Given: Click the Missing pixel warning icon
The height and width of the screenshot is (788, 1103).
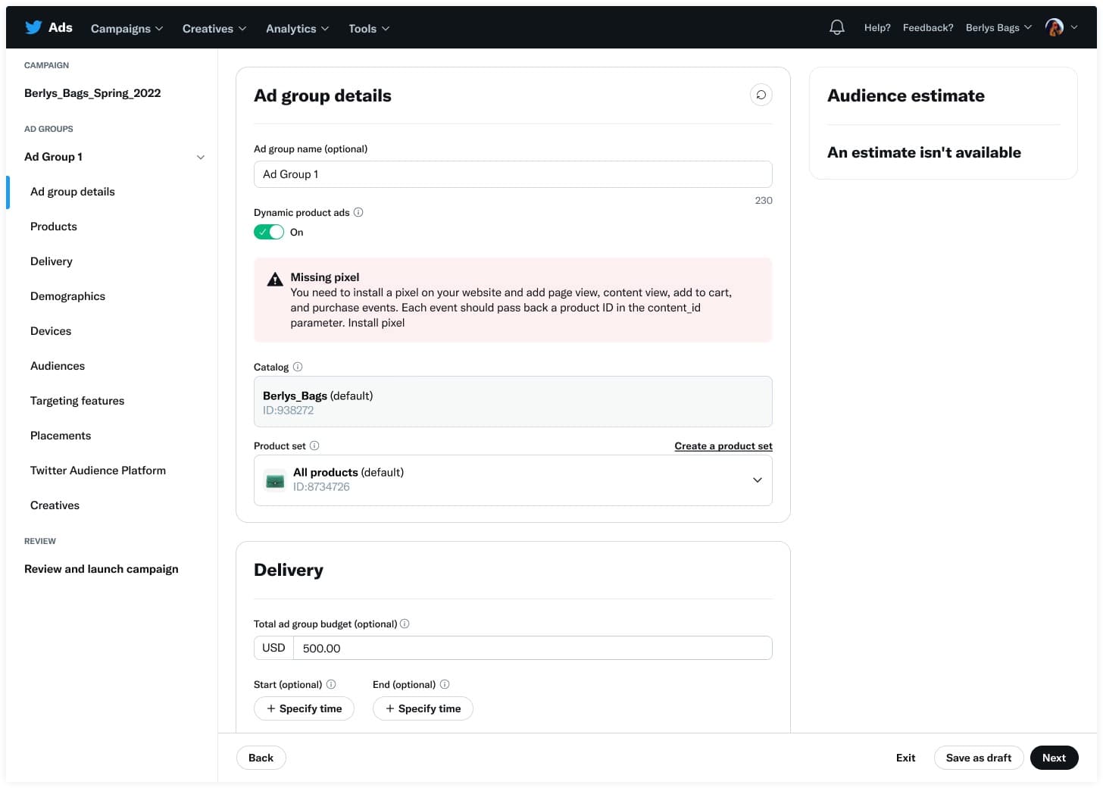Looking at the screenshot, I should coord(275,279).
